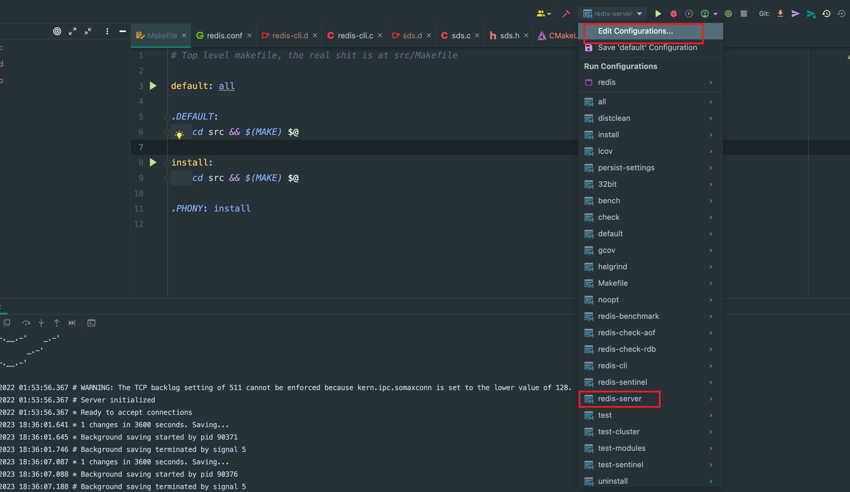The height and width of the screenshot is (492, 850).
Task: Click the Git update project arrow icon
Action: (780, 14)
